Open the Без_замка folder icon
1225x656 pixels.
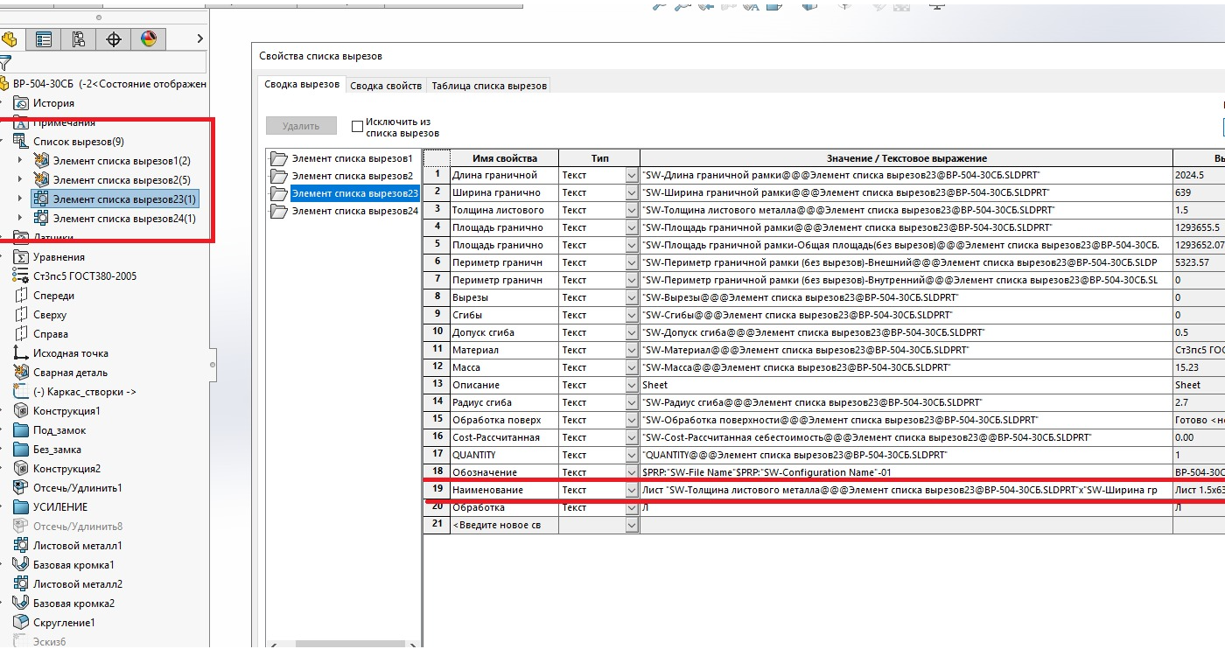[21, 450]
